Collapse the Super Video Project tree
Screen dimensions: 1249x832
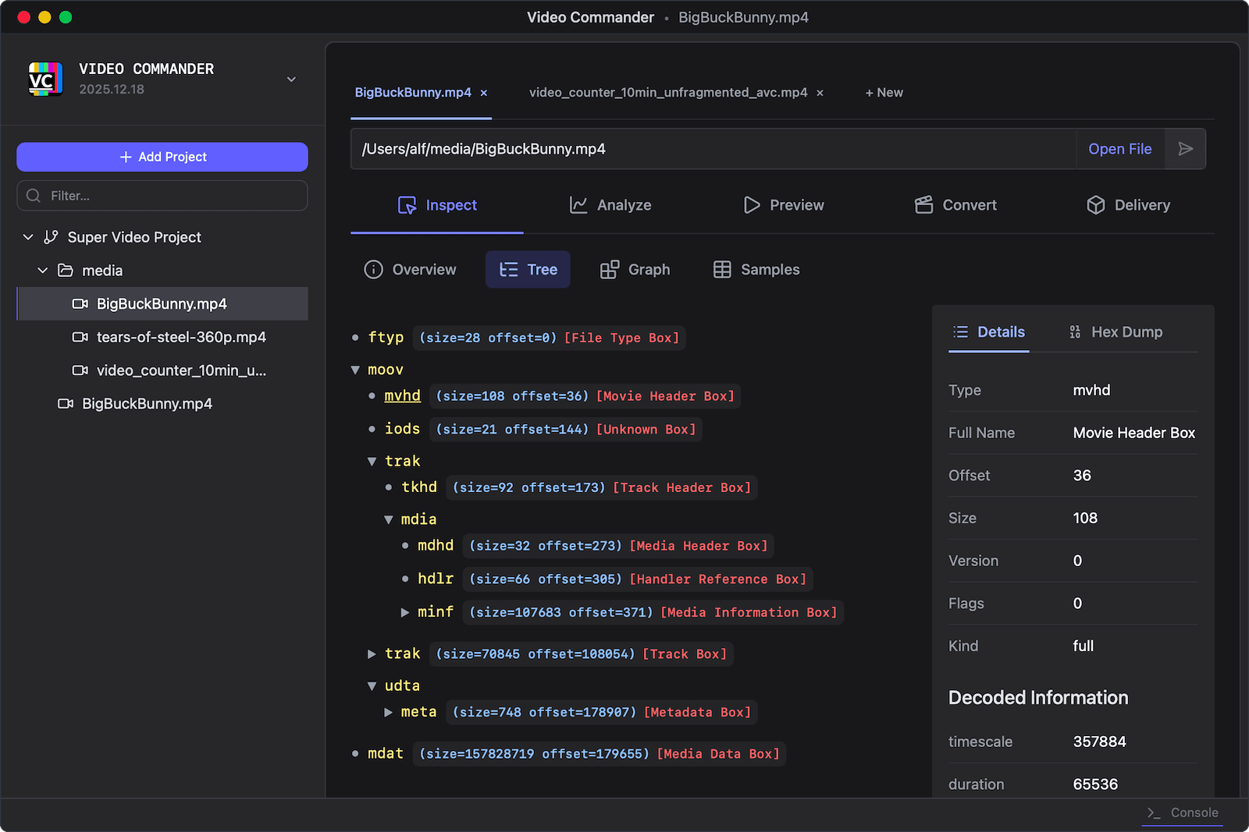click(x=28, y=237)
